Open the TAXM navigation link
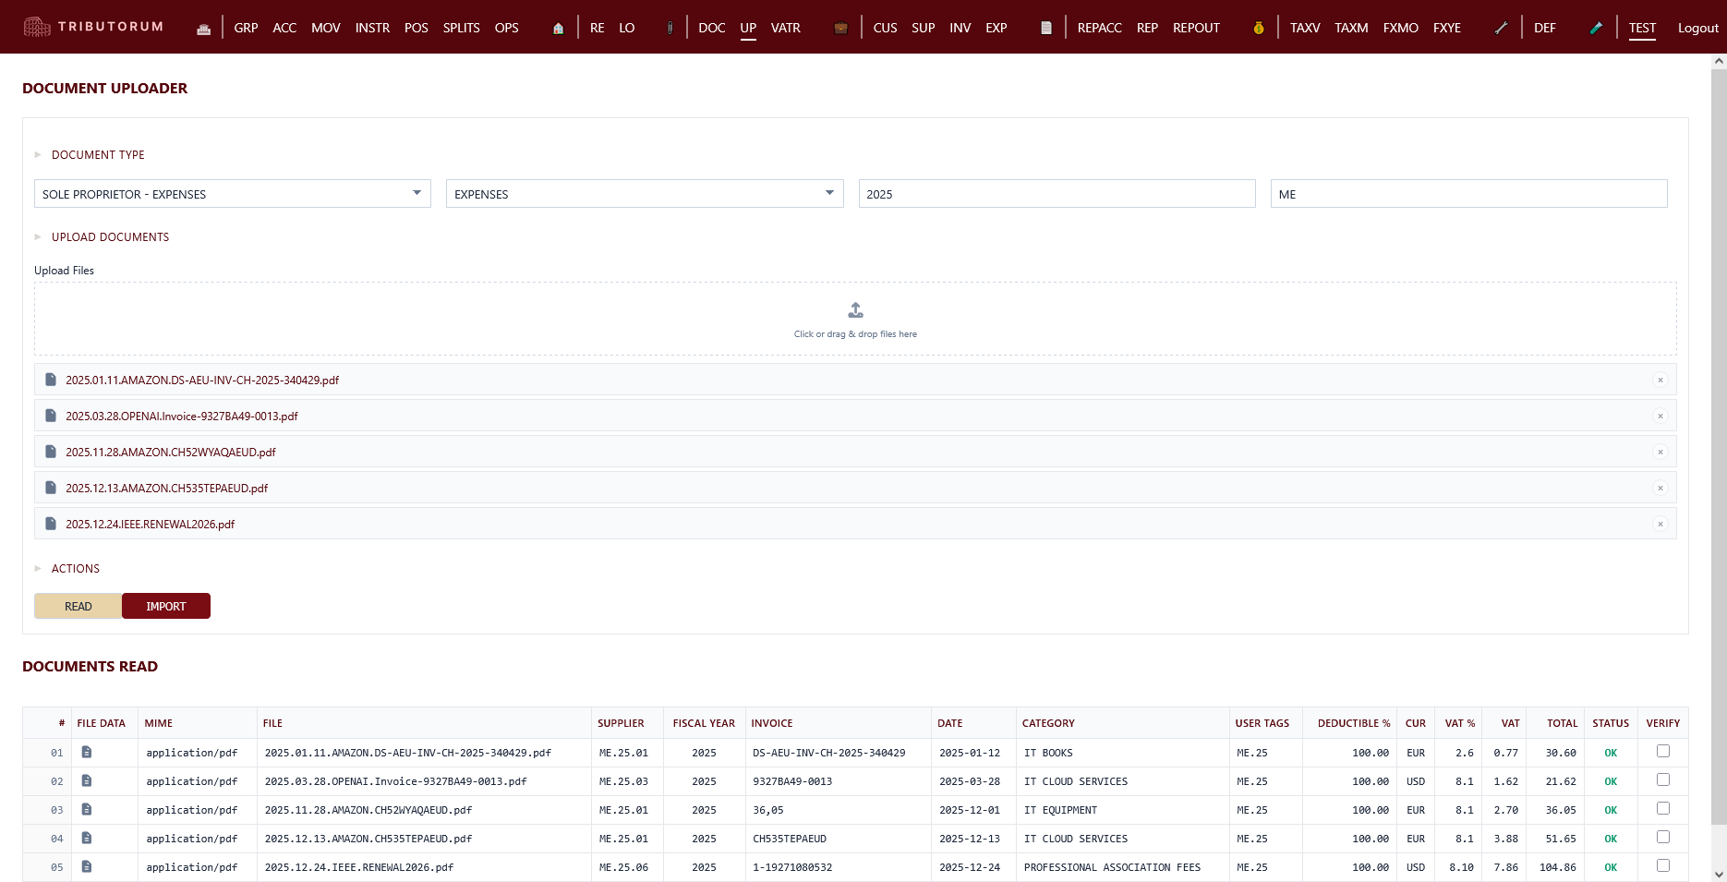 (x=1351, y=29)
